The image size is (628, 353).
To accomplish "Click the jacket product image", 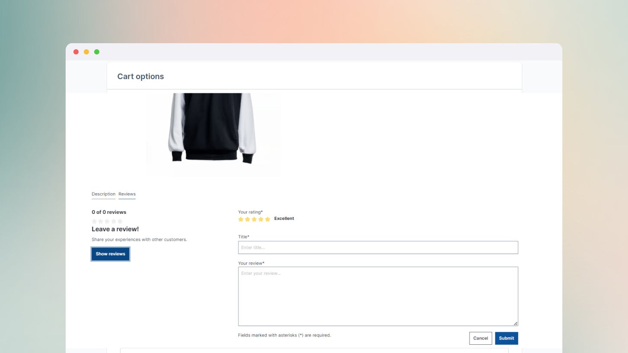I will coord(213,134).
